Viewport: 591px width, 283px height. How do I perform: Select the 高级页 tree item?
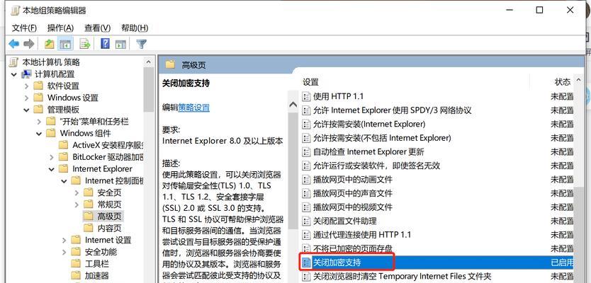(109, 216)
